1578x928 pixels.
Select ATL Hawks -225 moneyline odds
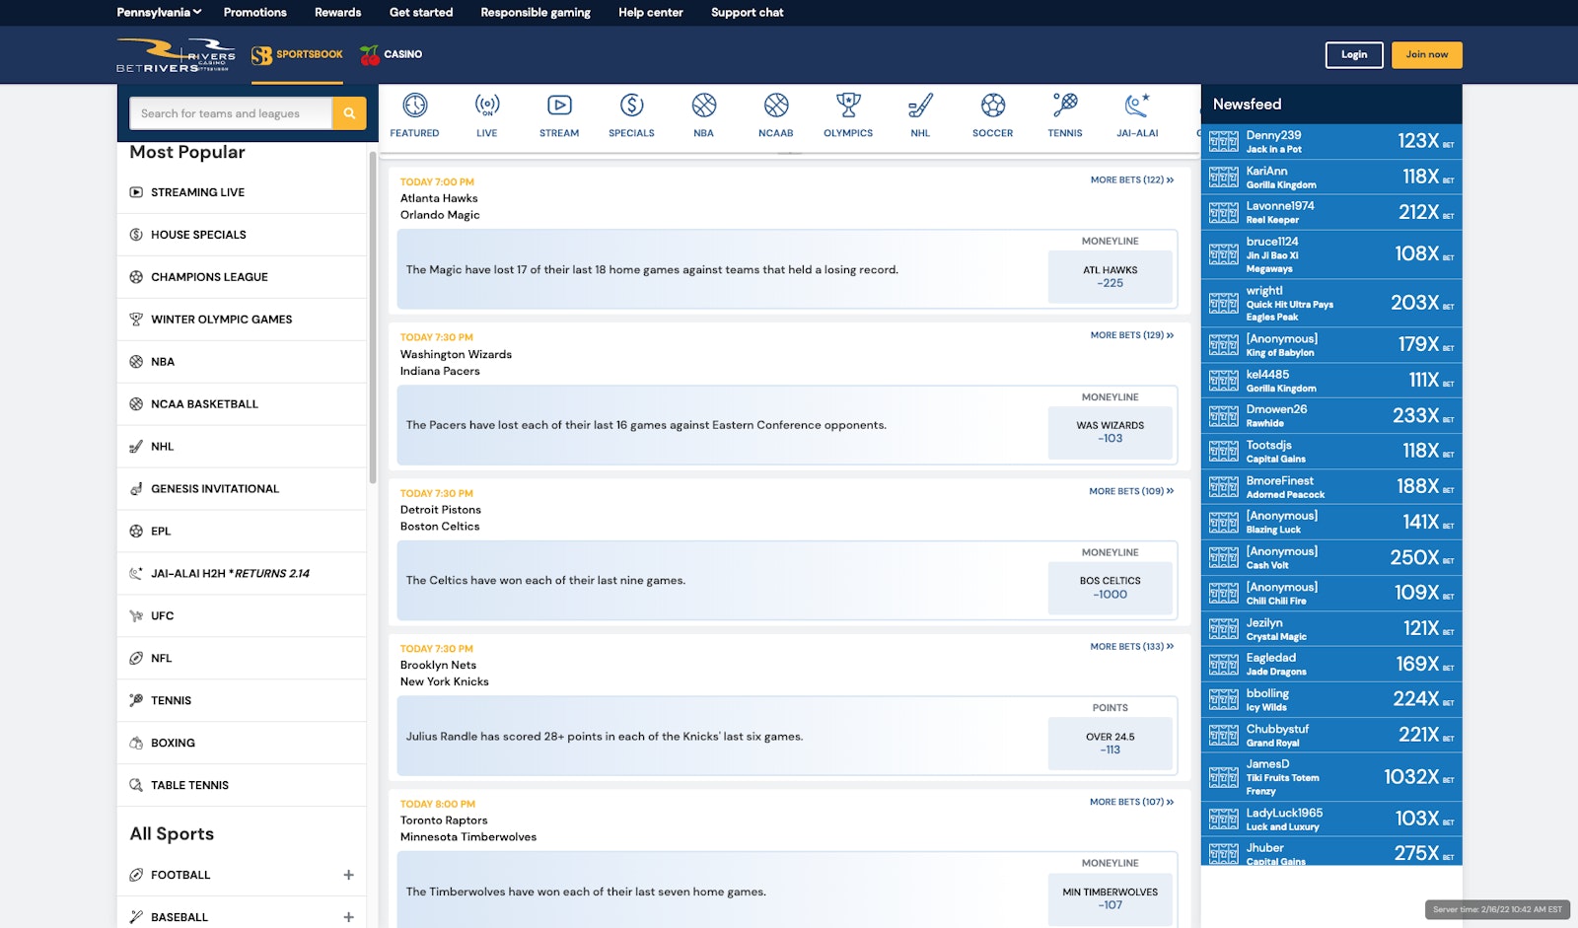click(x=1110, y=276)
